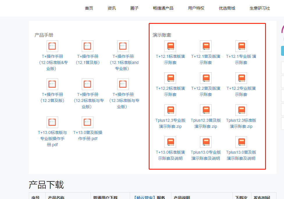The height and width of the screenshot is (199, 284).
Task: Click the book icon for T+12.1标准版演示账套
Action: tap(170, 46)
